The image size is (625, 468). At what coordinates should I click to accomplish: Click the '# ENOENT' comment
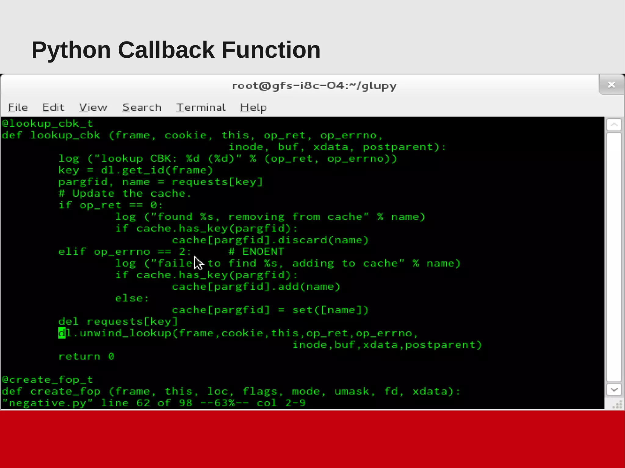click(x=256, y=252)
